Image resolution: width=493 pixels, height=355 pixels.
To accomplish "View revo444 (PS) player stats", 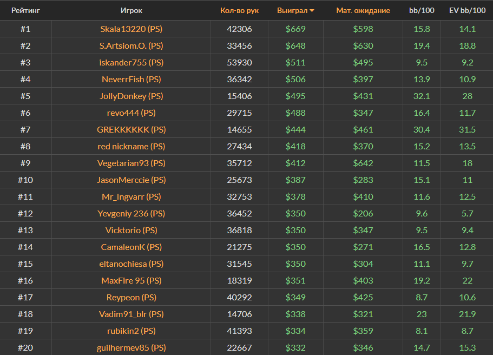I will point(132,113).
